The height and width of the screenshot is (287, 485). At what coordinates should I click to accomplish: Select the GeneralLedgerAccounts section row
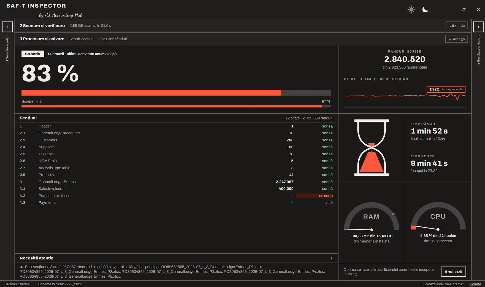point(176,133)
